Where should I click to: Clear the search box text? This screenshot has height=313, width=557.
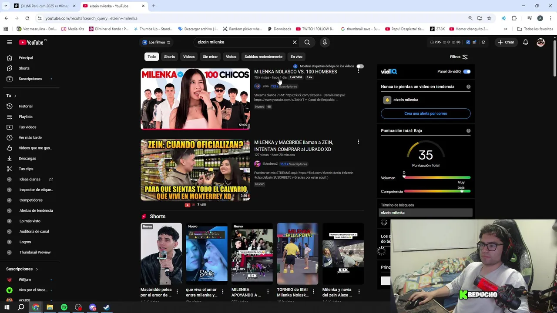[295, 42]
